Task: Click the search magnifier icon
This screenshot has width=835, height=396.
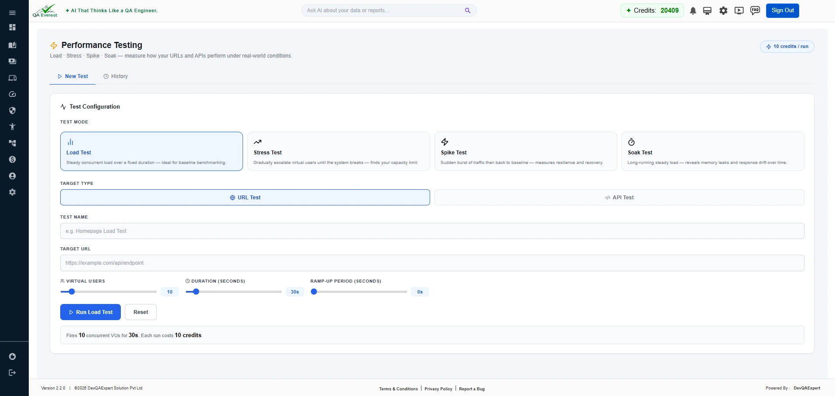Action: point(468,10)
